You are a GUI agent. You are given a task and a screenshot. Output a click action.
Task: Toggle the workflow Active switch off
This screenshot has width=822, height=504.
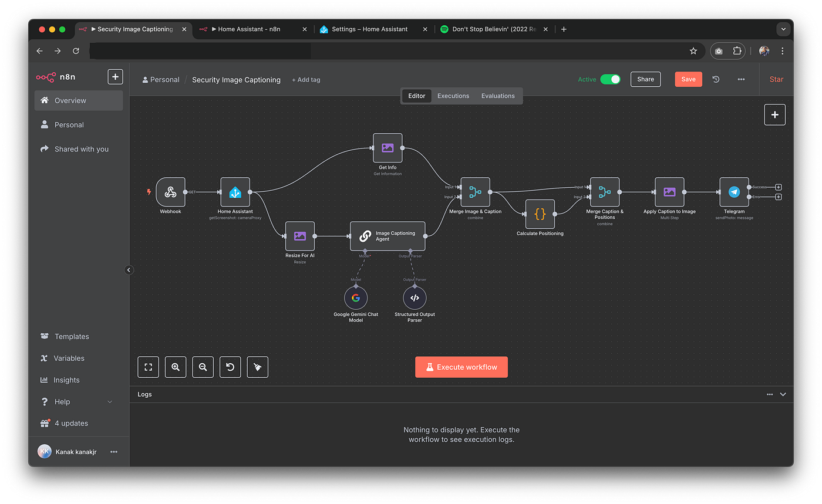tap(609, 78)
